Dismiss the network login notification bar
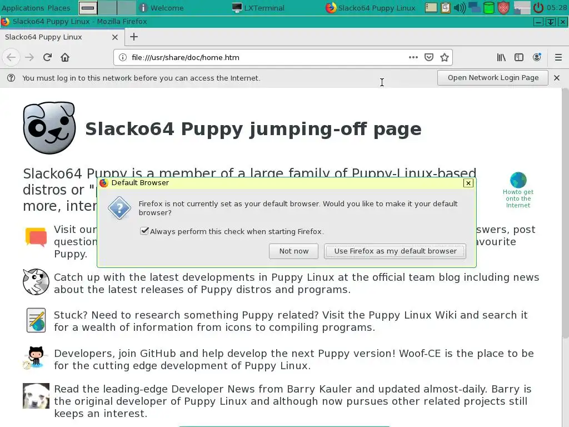Image resolution: width=569 pixels, height=427 pixels. coord(557,78)
